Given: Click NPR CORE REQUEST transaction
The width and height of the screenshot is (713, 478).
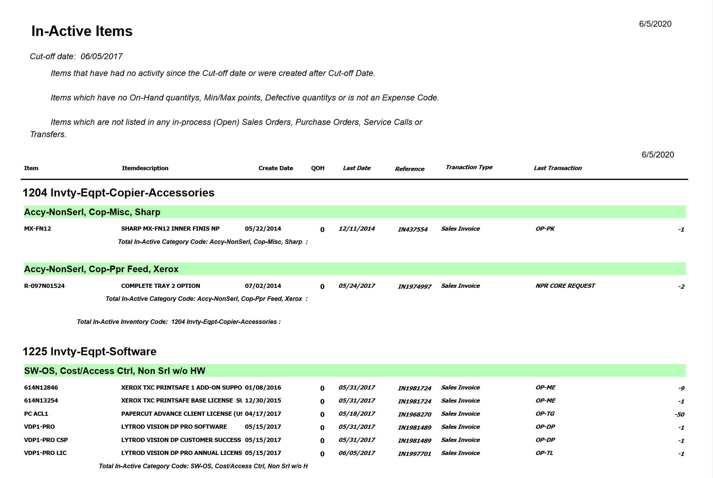Looking at the screenshot, I should (565, 286).
